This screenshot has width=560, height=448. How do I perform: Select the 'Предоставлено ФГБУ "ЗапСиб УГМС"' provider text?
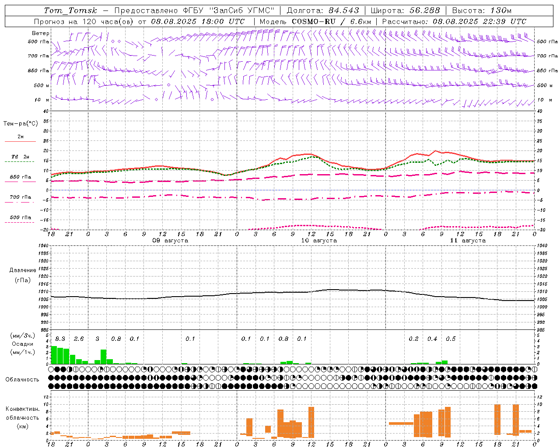[x=194, y=10]
